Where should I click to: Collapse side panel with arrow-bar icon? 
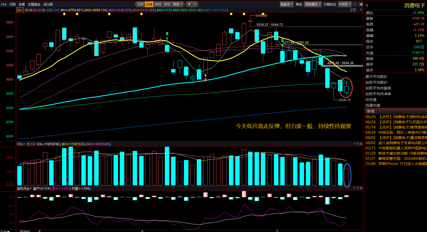pyautogui.click(x=361, y=4)
